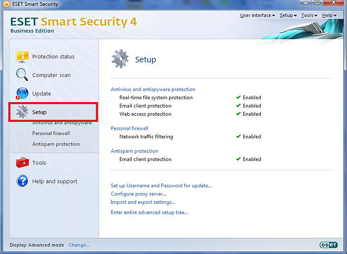Click Enter entire advanced setup tree link
The width and height of the screenshot is (347, 254).
[149, 212]
